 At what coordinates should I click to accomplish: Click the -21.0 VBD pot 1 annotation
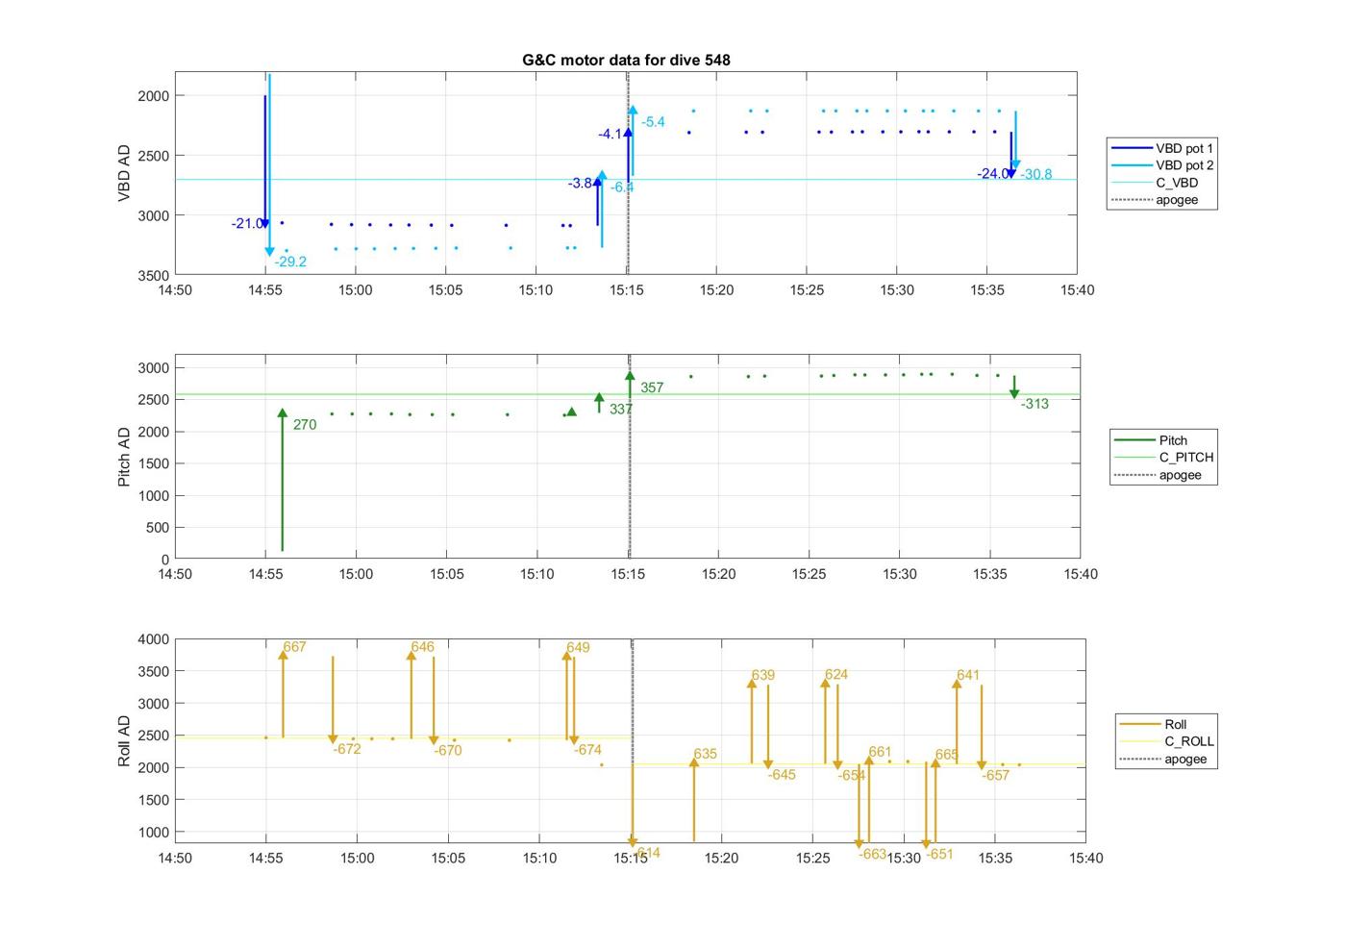pos(247,224)
